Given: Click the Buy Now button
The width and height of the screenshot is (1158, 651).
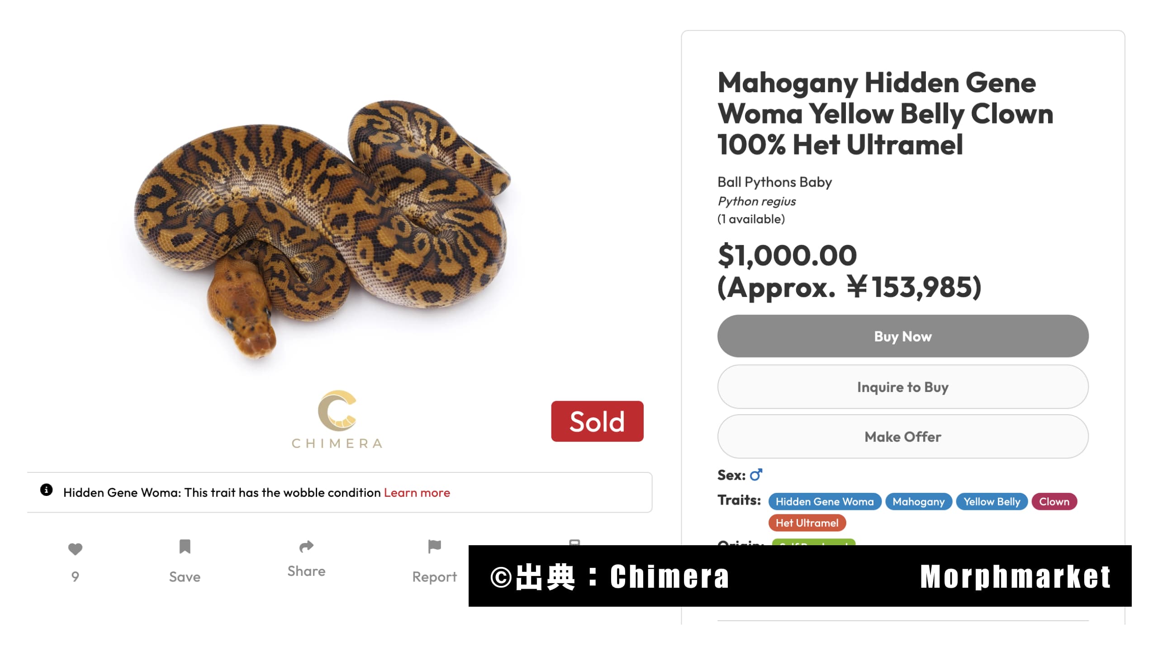Looking at the screenshot, I should click(903, 336).
